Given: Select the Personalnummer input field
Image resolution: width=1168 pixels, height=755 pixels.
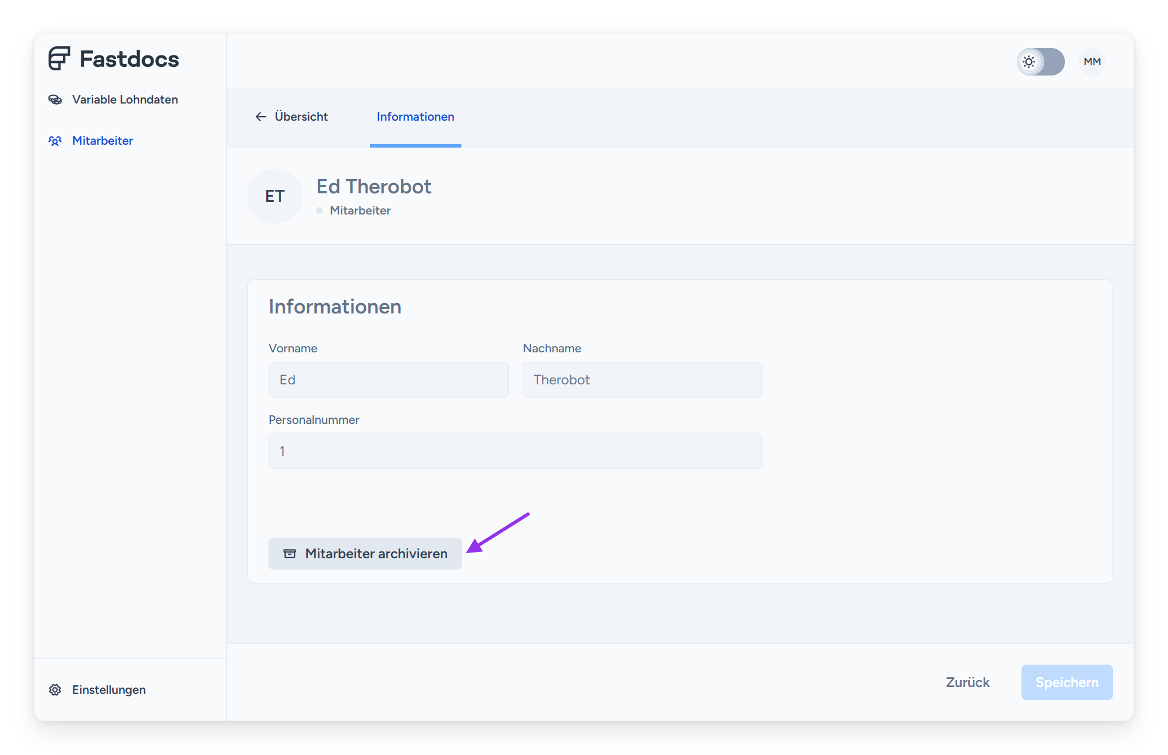Looking at the screenshot, I should pyautogui.click(x=515, y=451).
